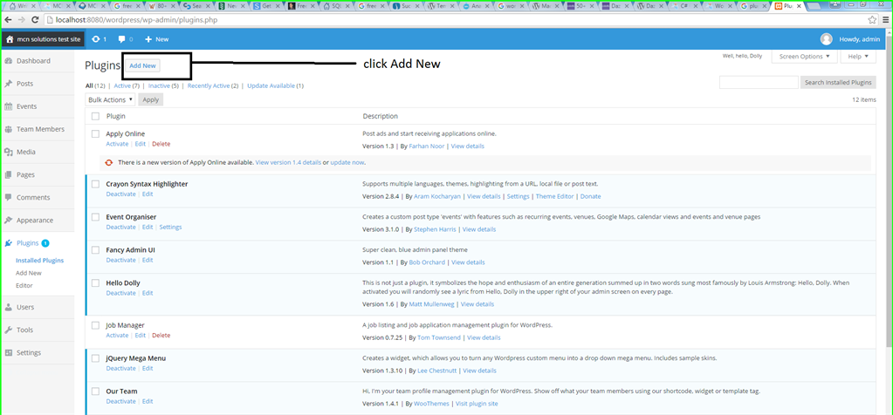Click the plugin update count badge
The height and width of the screenshot is (415, 893).
pos(45,243)
